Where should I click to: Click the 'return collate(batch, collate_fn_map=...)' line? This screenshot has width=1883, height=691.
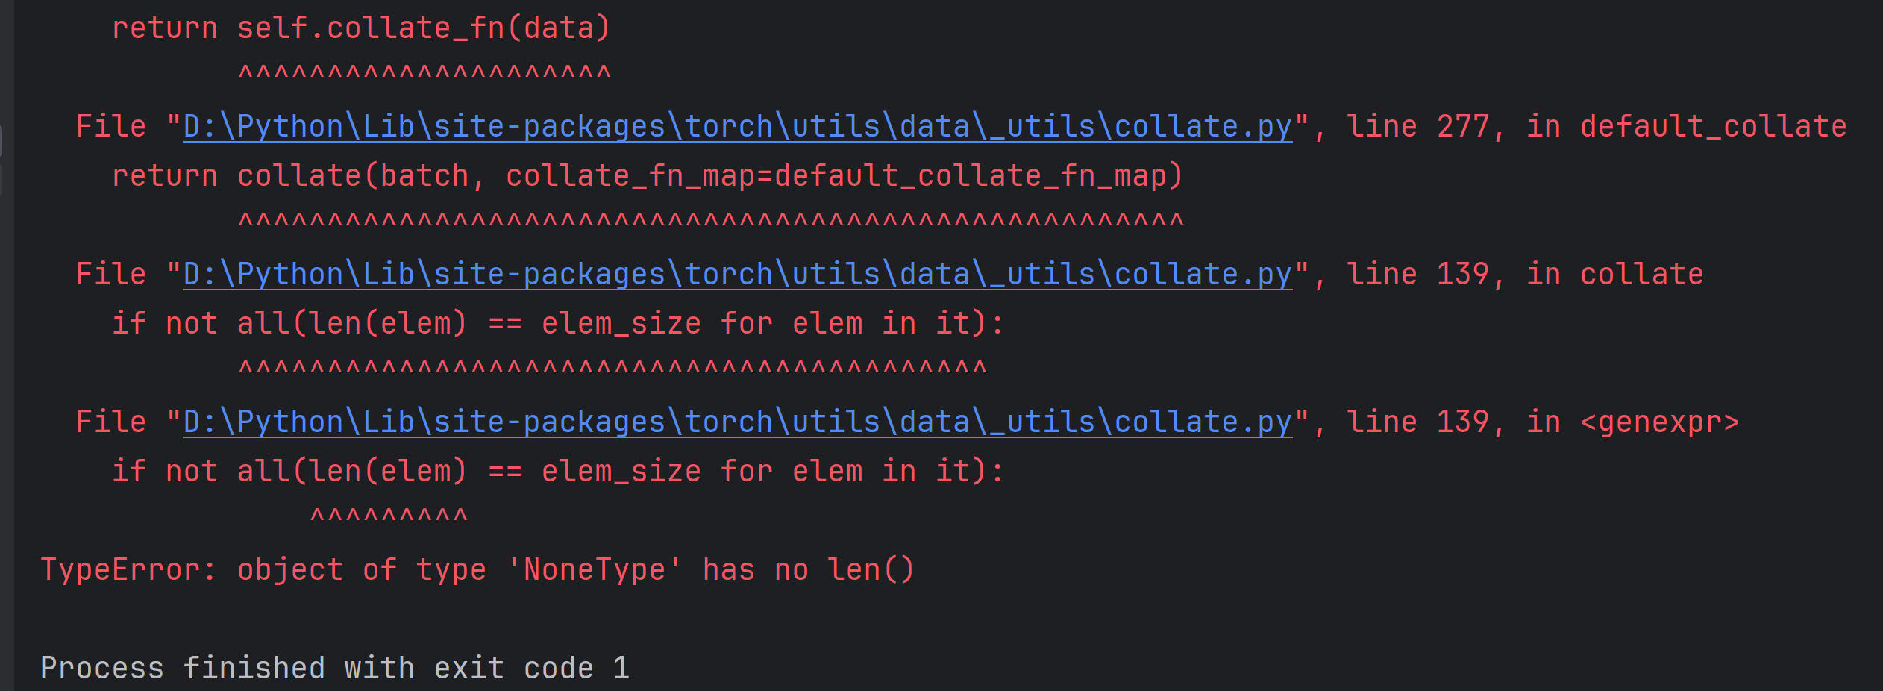pos(648,176)
